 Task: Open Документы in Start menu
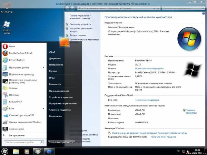click(x=55, y=59)
